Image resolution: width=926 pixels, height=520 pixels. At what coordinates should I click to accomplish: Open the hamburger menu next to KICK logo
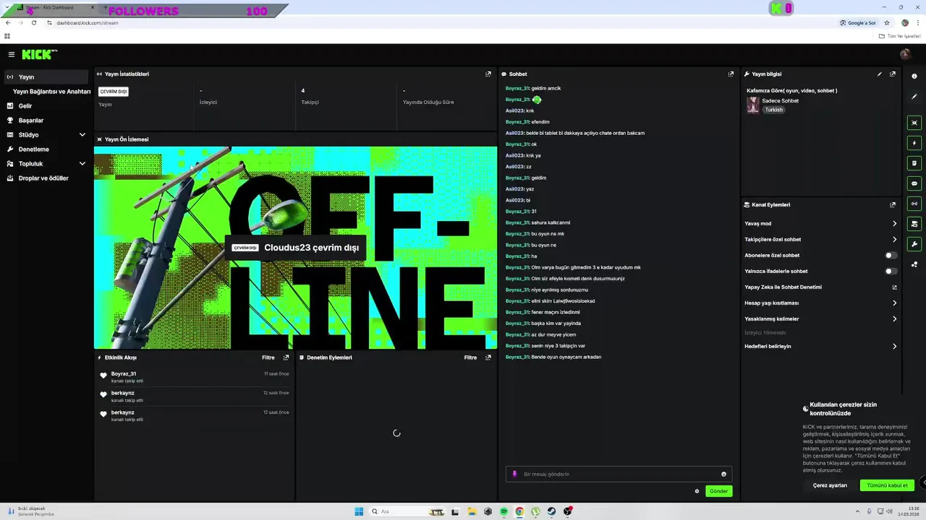12,54
